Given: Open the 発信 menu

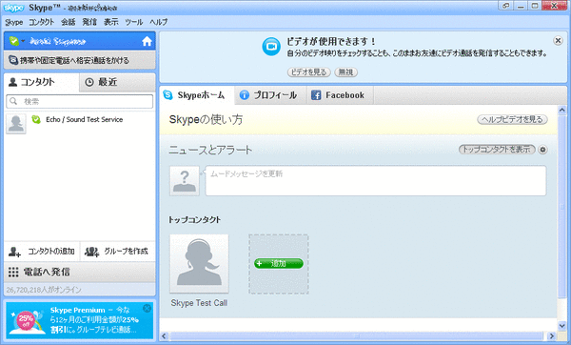Looking at the screenshot, I should point(89,22).
